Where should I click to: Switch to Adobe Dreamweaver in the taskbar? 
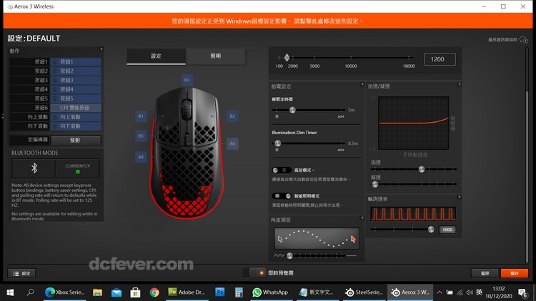tap(187, 292)
